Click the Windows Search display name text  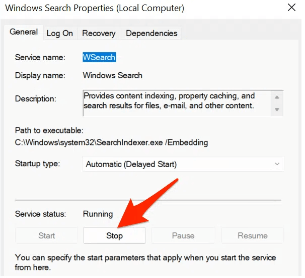113,75
